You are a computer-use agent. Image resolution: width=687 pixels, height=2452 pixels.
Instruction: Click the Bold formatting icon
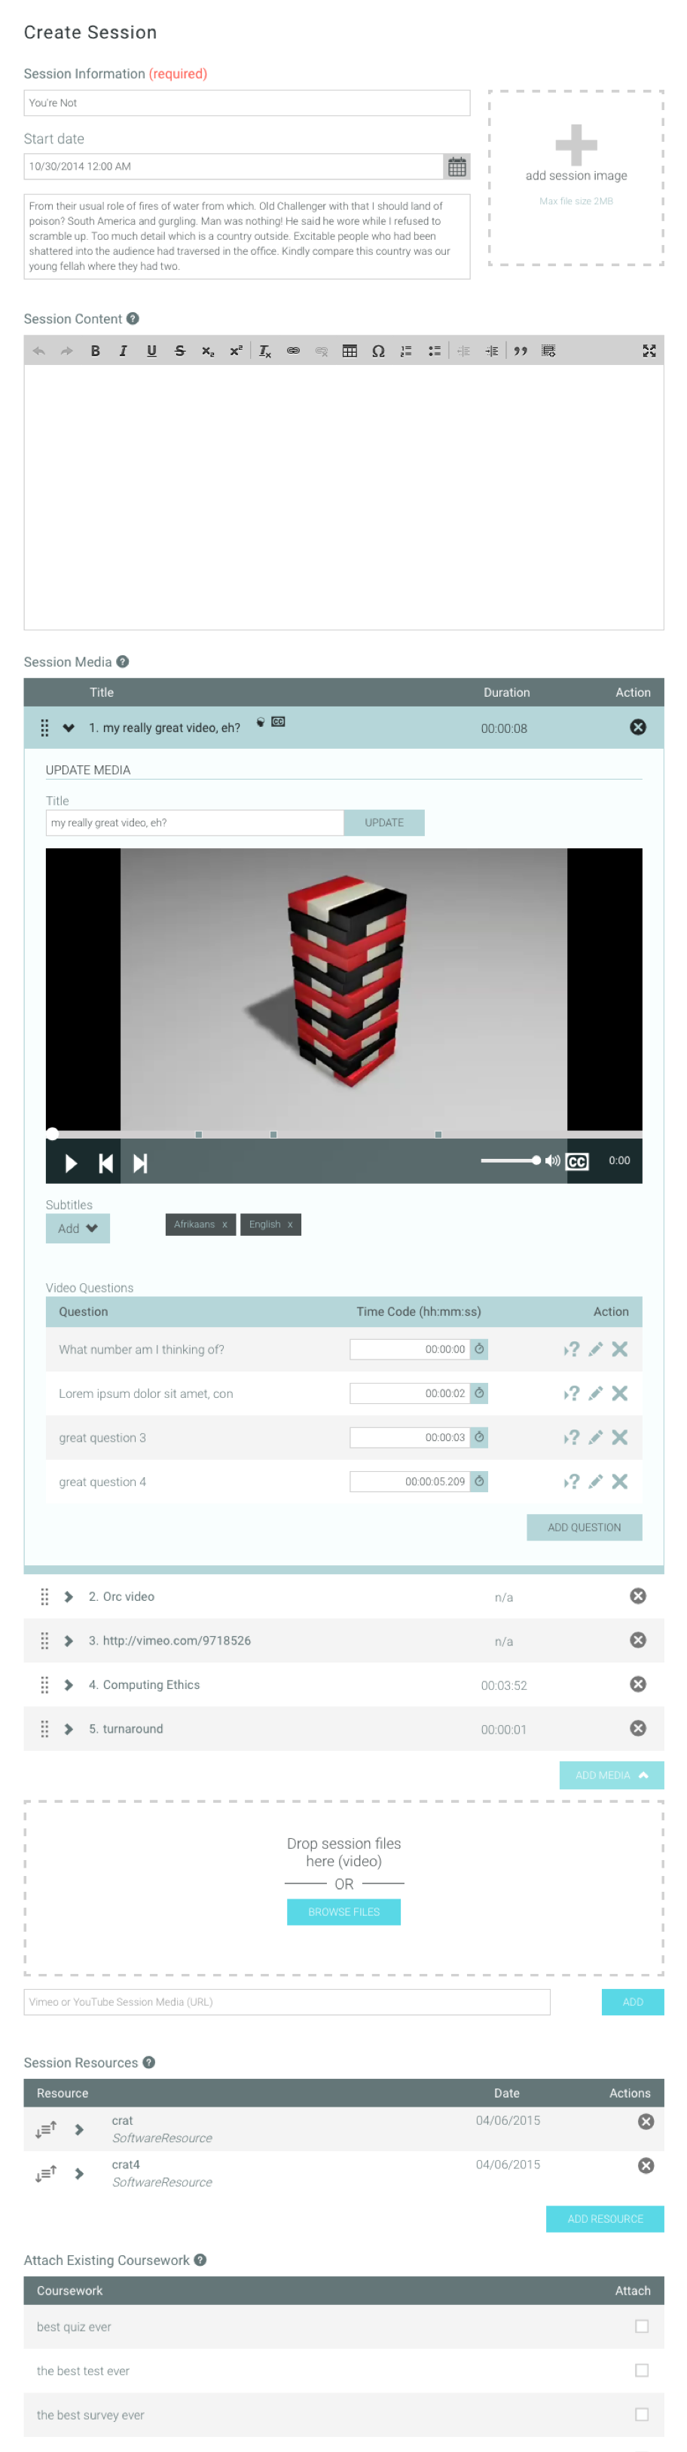95,351
